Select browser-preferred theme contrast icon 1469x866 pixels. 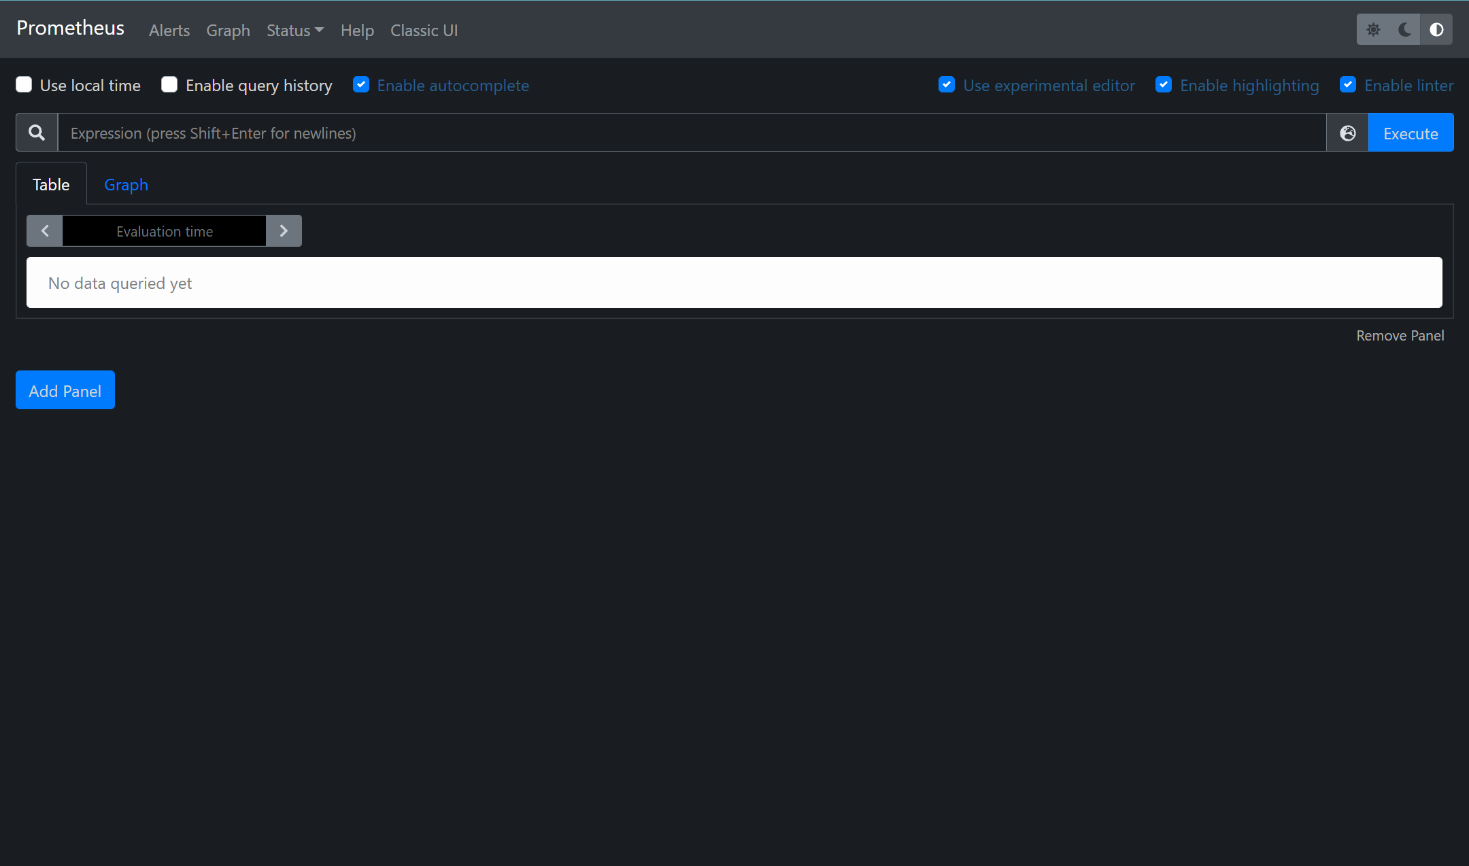pyautogui.click(x=1436, y=29)
